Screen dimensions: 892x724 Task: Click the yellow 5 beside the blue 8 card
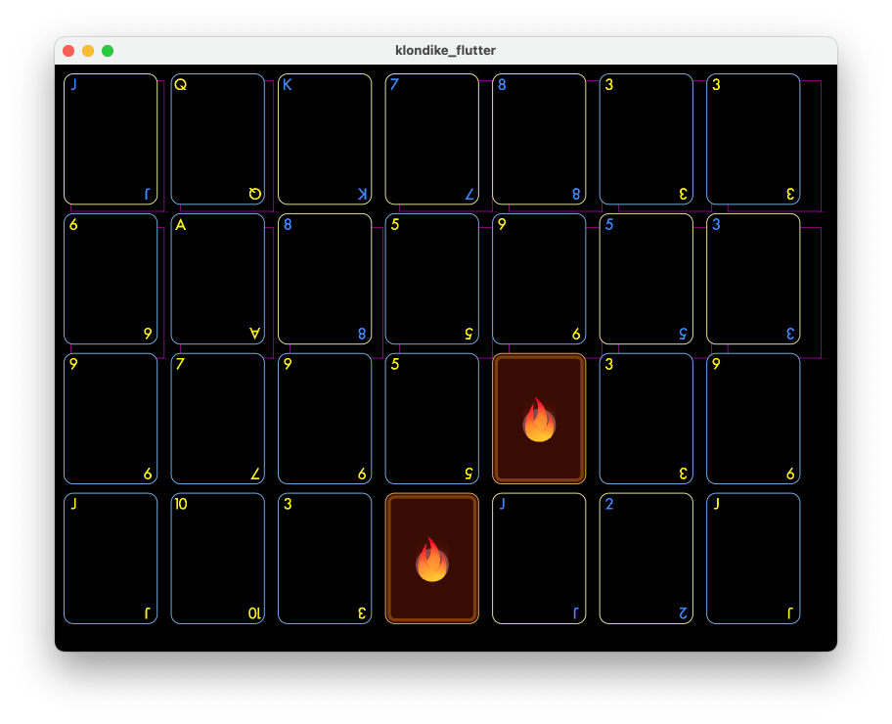click(431, 279)
